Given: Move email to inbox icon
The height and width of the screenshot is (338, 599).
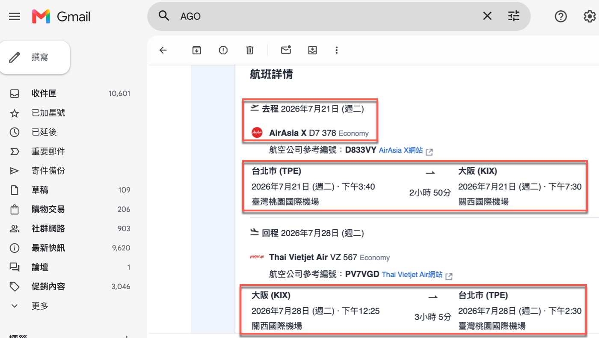Looking at the screenshot, I should click(312, 50).
